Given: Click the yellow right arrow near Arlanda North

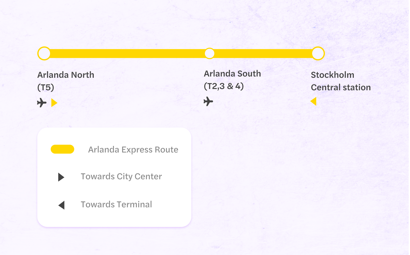Looking at the screenshot, I should point(54,103).
